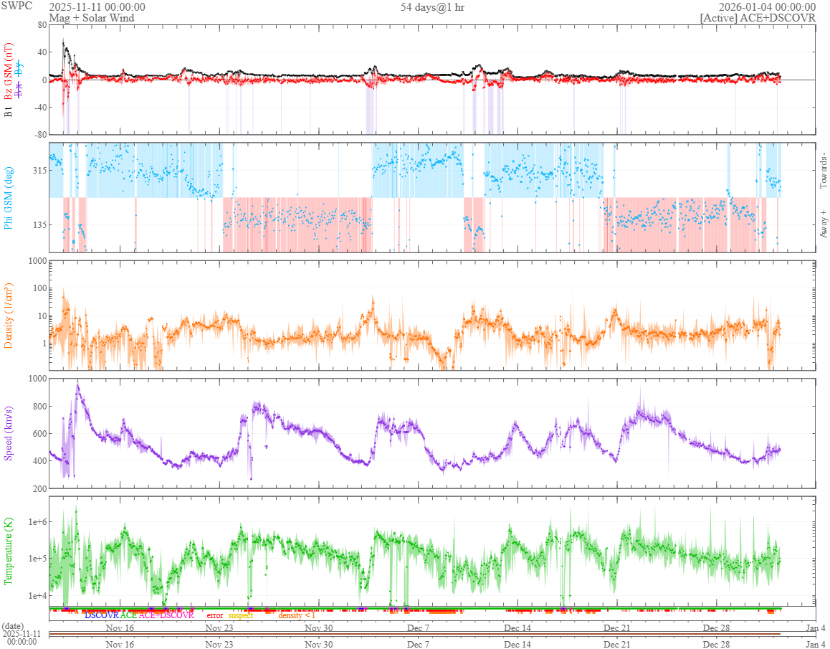Viewport: 830px width, 649px height.
Task: Click the green Temperature (K) axis label
Action: (9, 551)
